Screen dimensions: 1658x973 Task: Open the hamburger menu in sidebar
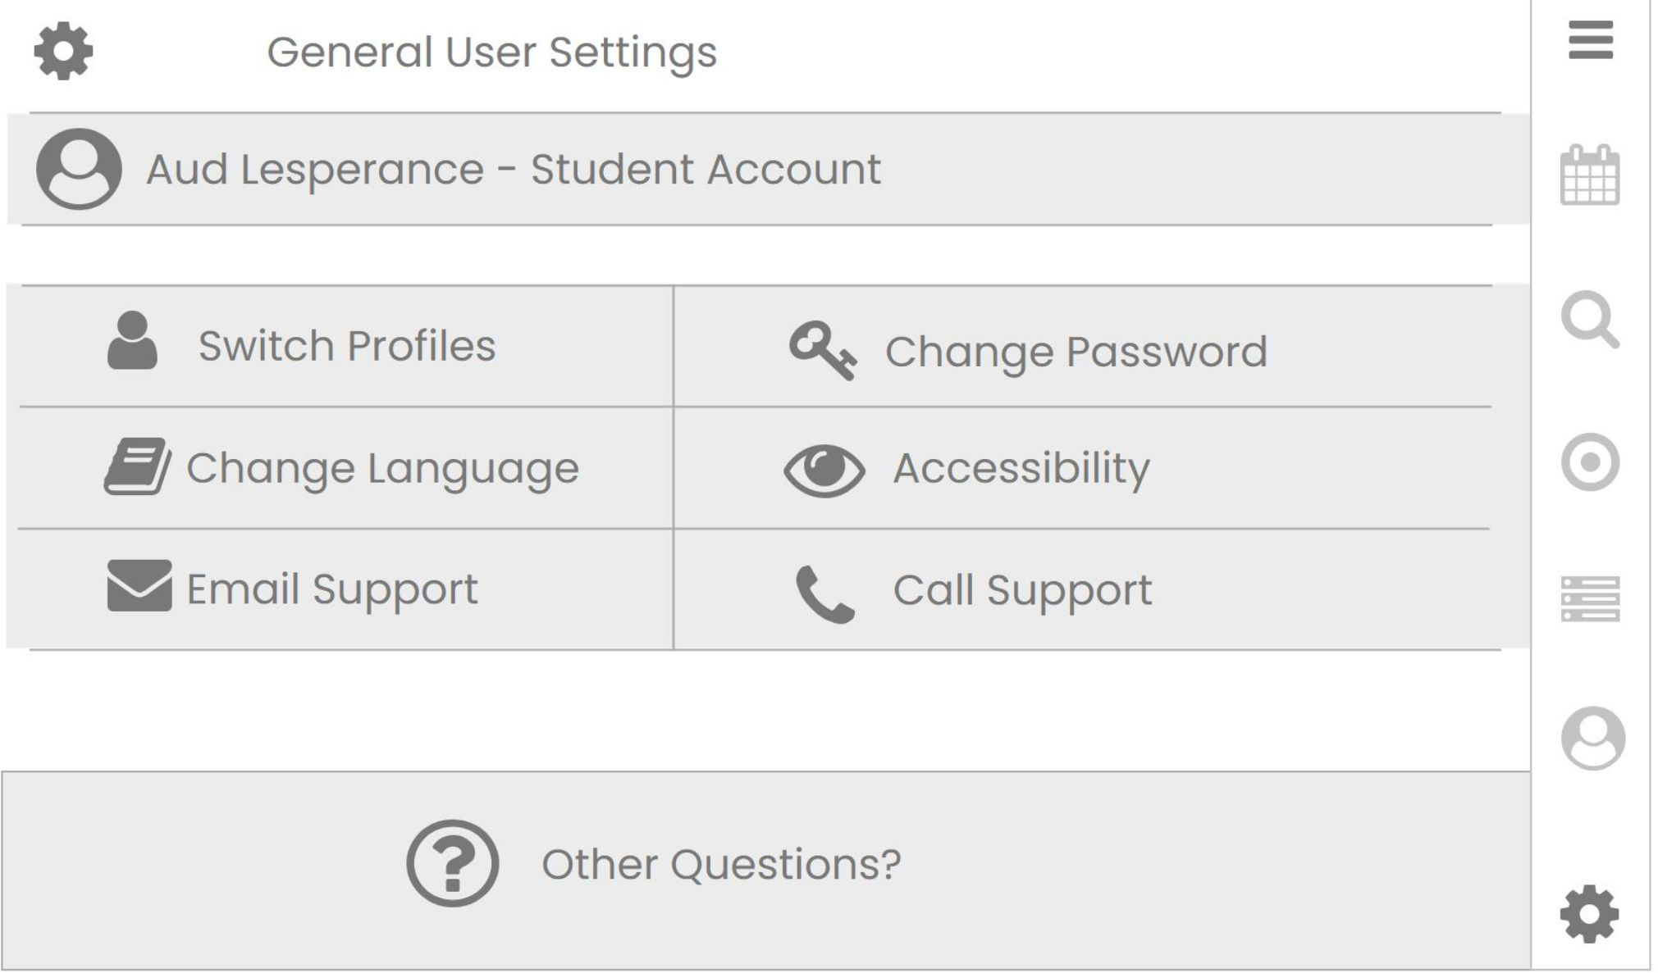[x=1590, y=40]
